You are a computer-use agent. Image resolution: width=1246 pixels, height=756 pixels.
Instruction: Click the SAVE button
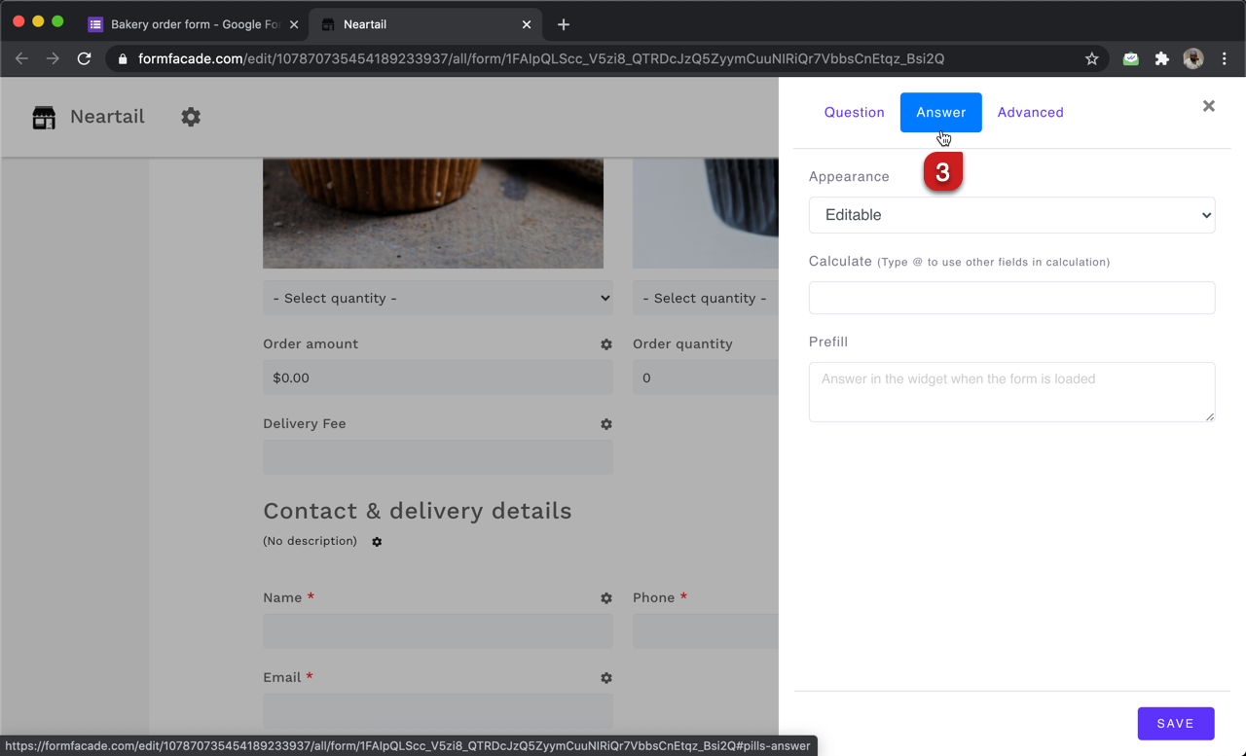(x=1176, y=723)
